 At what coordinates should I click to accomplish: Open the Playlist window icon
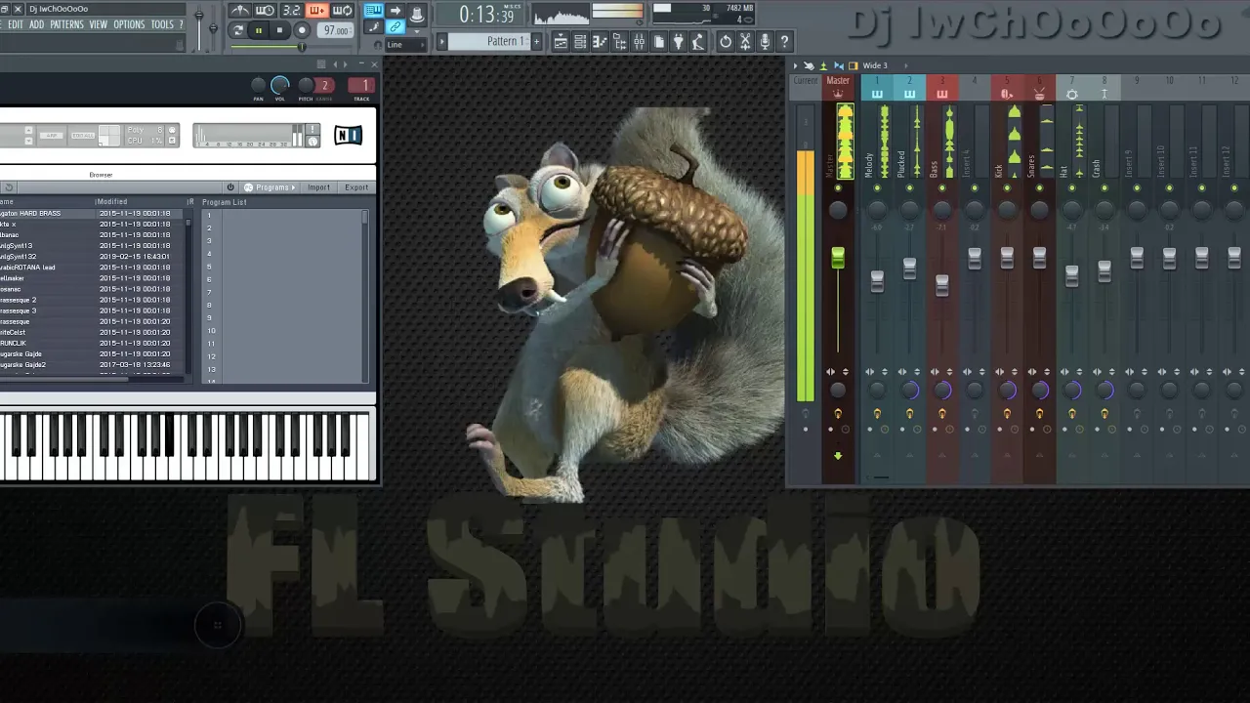pyautogui.click(x=561, y=42)
